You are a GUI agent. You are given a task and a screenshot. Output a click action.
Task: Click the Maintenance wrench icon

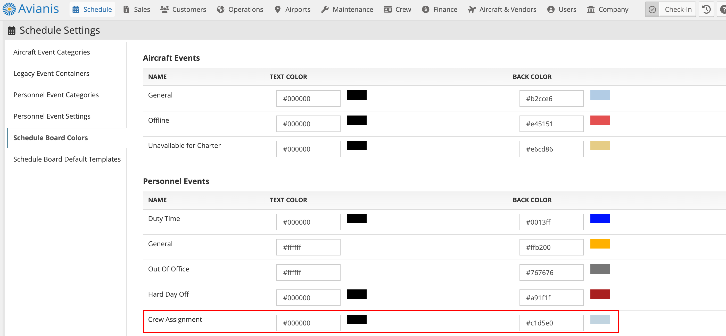point(325,10)
